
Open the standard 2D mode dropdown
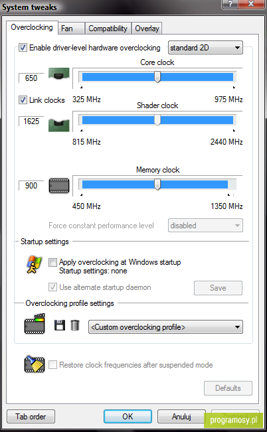(205, 48)
